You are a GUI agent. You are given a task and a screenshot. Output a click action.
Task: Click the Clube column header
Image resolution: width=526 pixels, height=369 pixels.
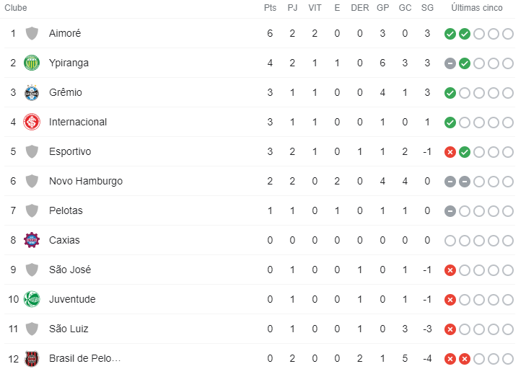[16, 8]
